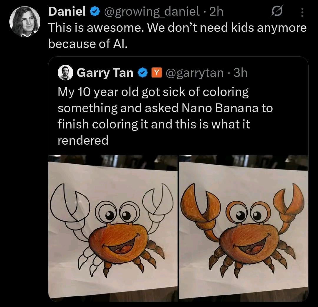The height and width of the screenshot is (307, 318).
Task: Open the uncolored crab image on the left
Action: click(113, 227)
